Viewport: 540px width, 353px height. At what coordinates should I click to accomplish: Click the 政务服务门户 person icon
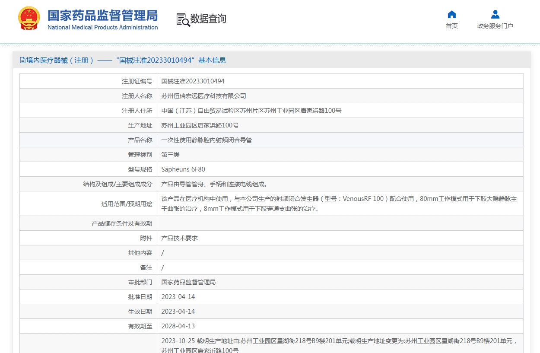[x=496, y=14]
